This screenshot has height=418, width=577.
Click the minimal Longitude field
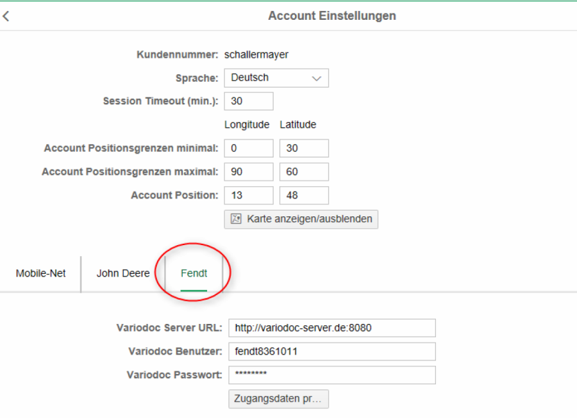click(x=249, y=149)
